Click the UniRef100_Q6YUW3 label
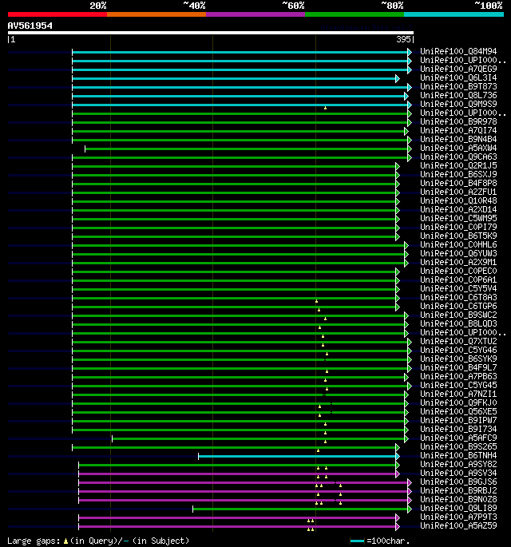The image size is (511, 547). [x=458, y=254]
